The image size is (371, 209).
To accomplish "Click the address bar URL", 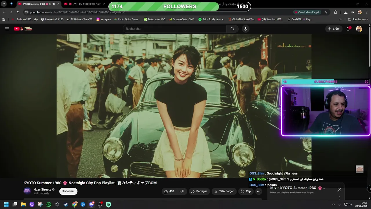I will click(x=78, y=12).
